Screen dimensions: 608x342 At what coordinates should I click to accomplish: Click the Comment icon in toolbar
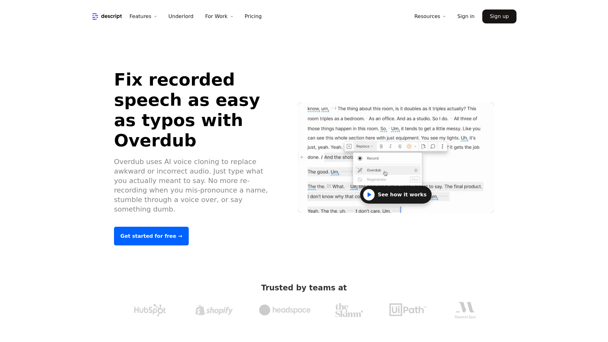click(433, 146)
